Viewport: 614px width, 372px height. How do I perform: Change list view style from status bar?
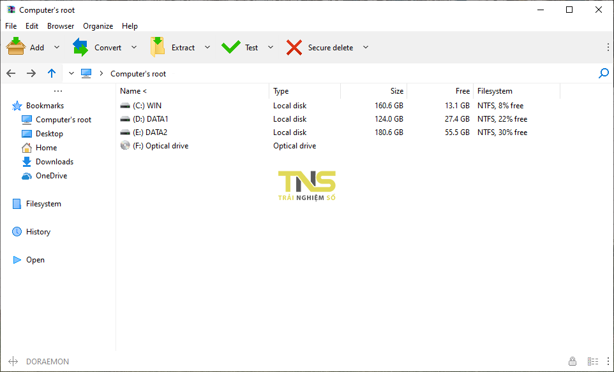592,361
